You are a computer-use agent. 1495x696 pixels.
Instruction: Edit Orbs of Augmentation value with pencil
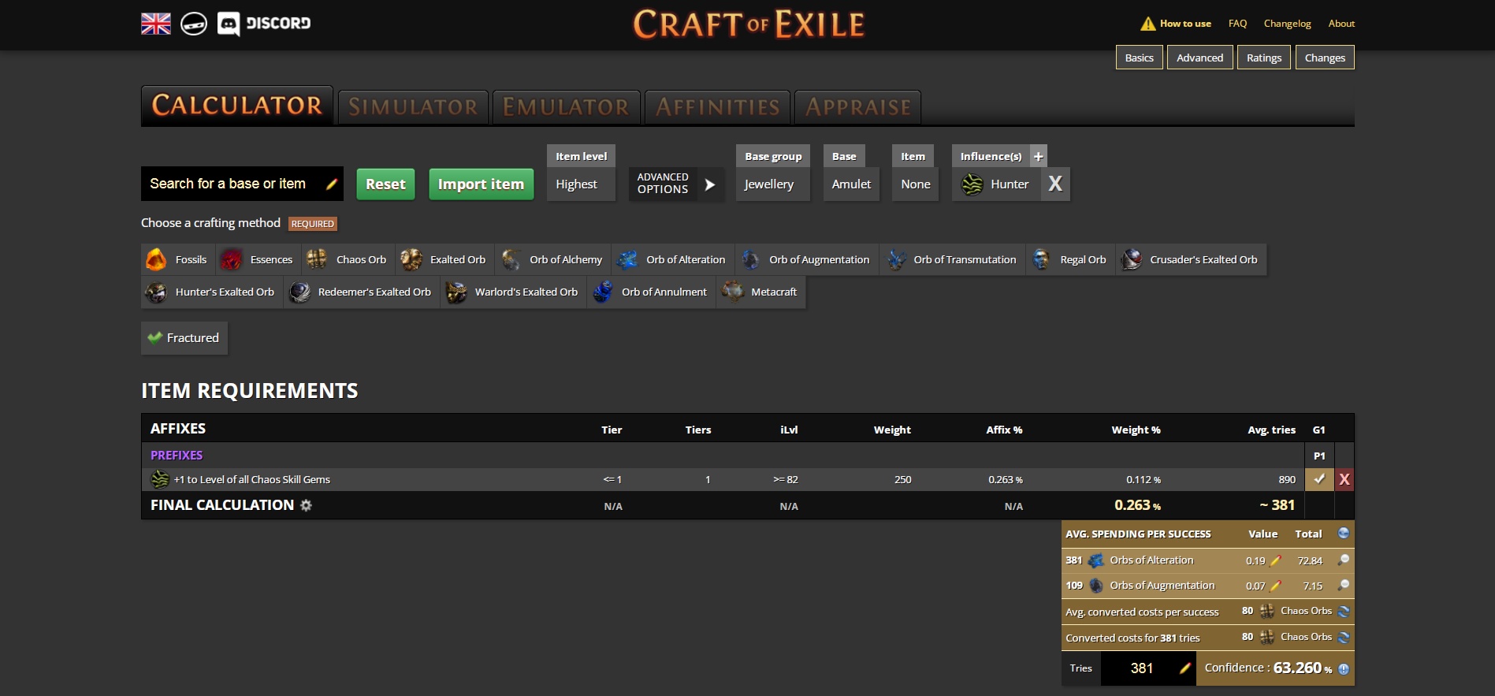(1276, 586)
